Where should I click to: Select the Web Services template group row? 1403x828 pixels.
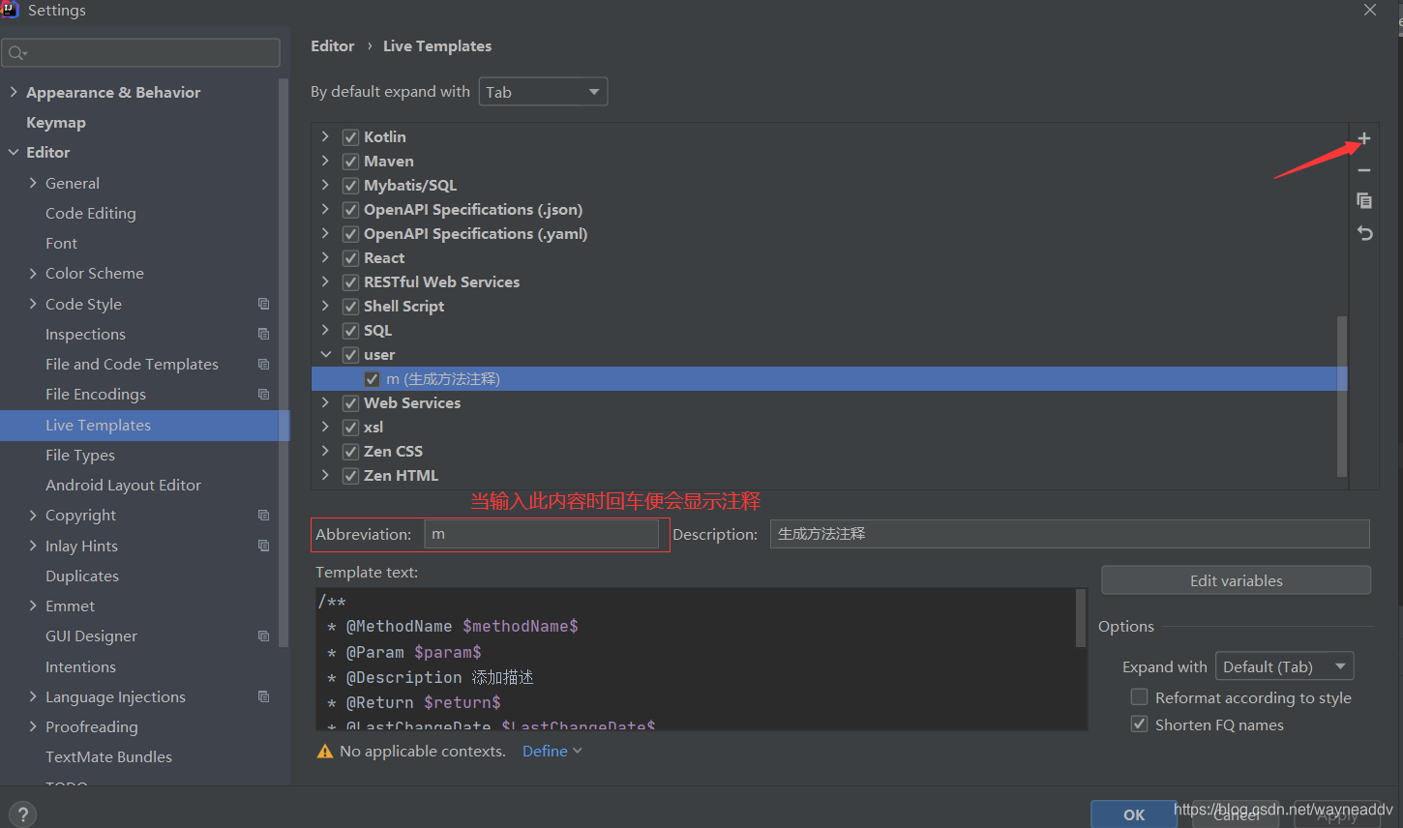pyautogui.click(x=829, y=403)
